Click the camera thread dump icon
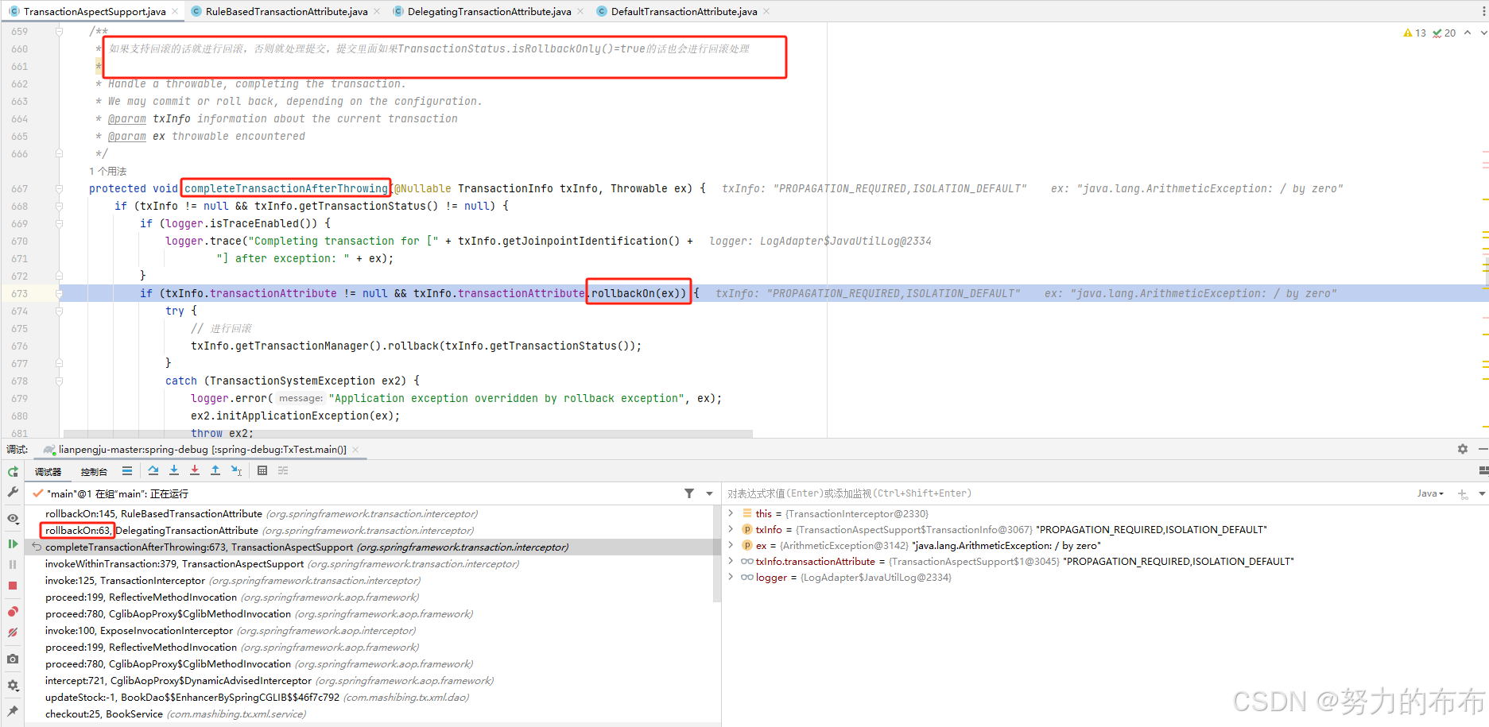Screen dimensions: 1489x727 13,659
